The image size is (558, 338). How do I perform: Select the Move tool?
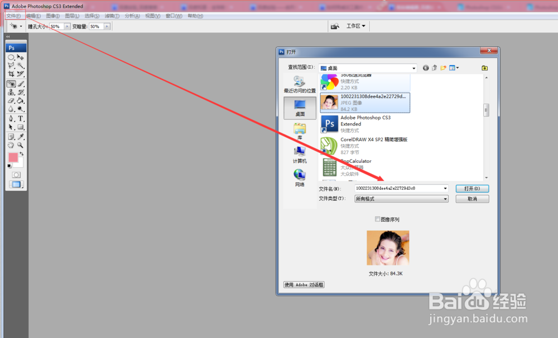20,57
